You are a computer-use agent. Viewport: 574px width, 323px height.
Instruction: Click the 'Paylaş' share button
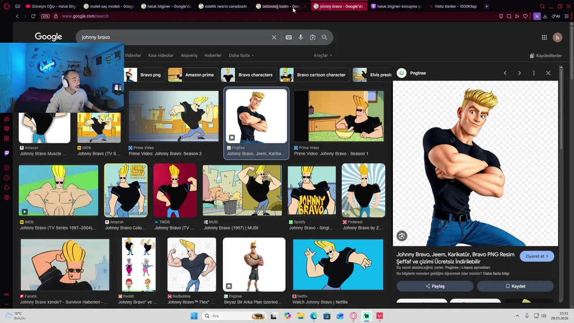[435, 286]
